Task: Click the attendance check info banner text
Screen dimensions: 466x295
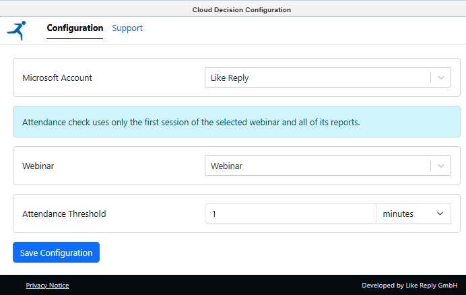Action: 191,122
